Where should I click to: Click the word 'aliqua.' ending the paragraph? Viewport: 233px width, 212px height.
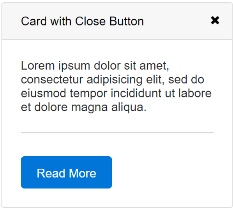[x=129, y=108]
